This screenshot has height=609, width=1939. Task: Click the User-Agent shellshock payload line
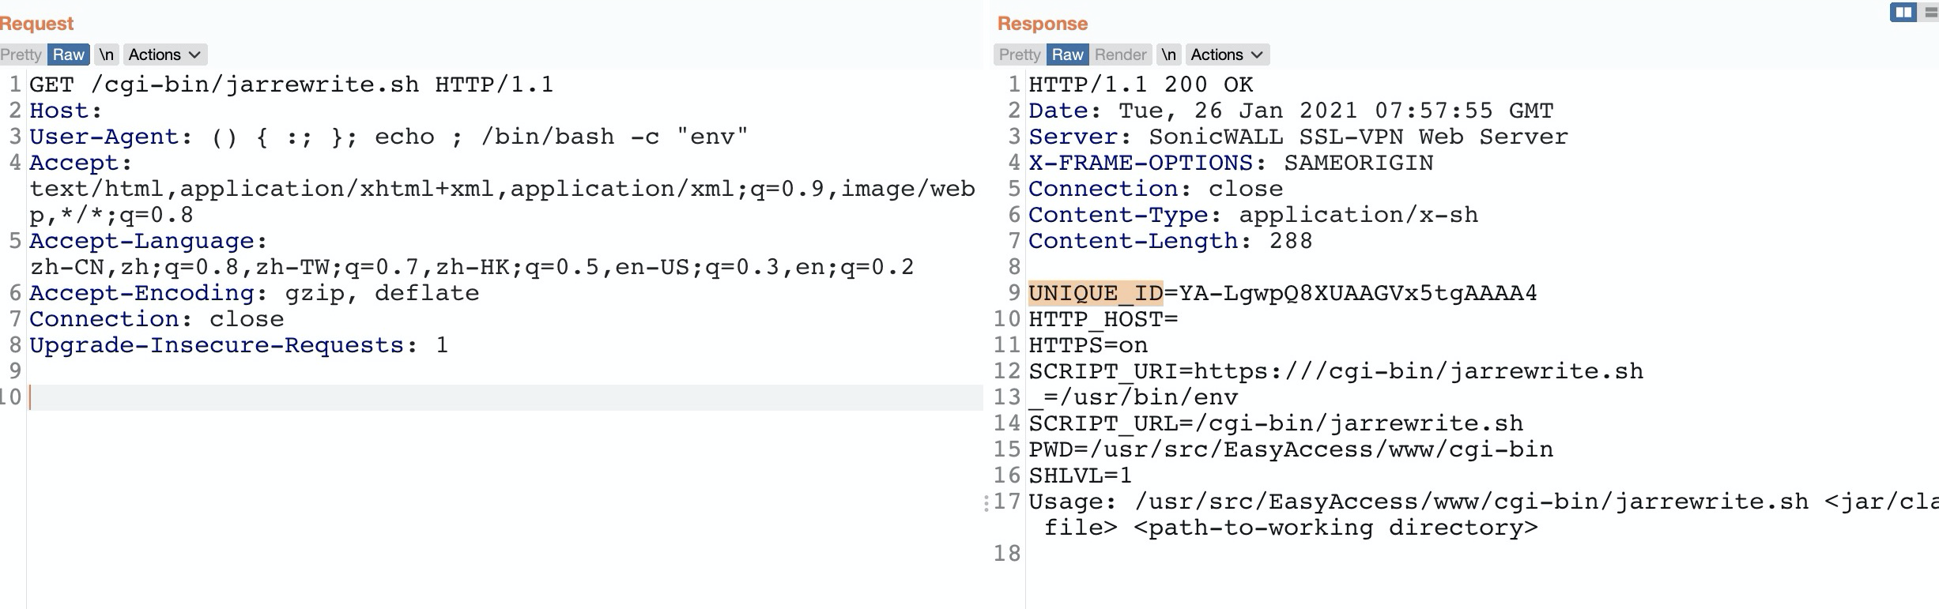coord(388,137)
